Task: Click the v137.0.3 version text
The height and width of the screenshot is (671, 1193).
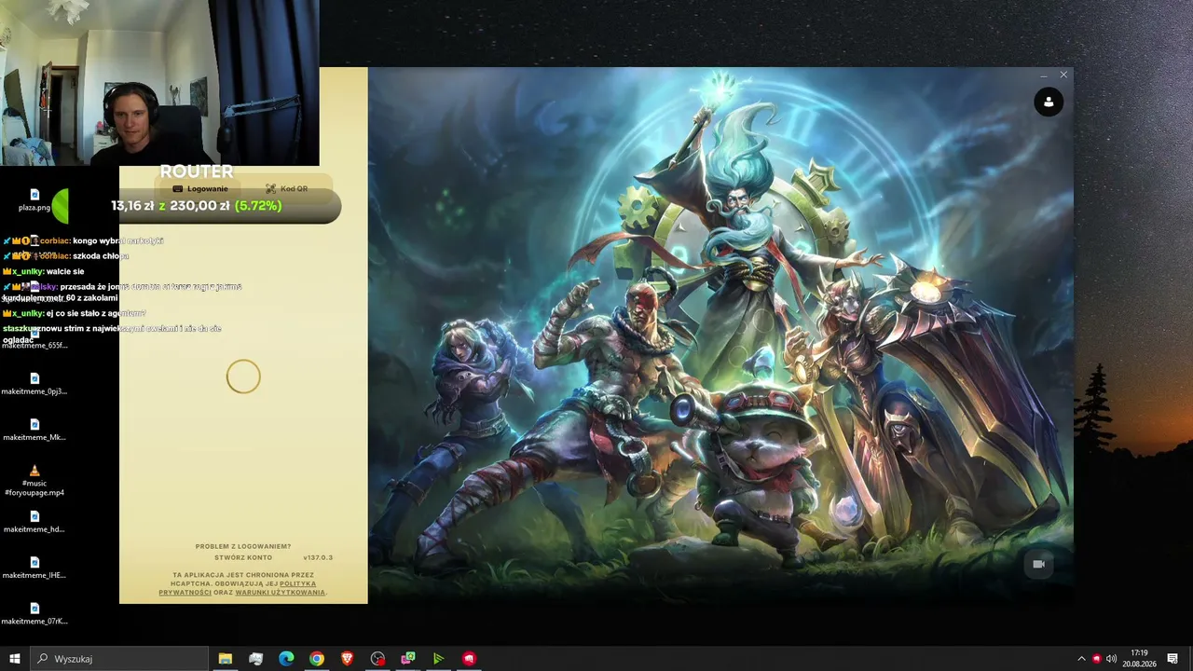Action: (318, 557)
